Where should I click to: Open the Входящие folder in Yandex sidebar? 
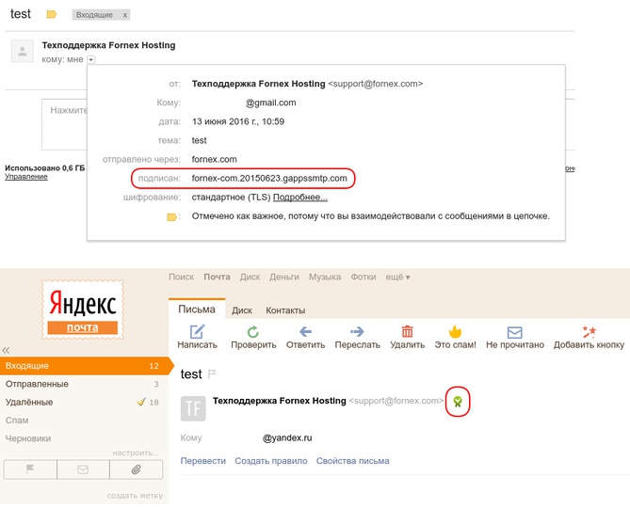[85, 366]
